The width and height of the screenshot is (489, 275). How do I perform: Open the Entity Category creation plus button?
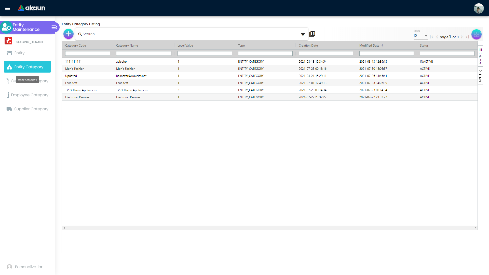click(68, 34)
